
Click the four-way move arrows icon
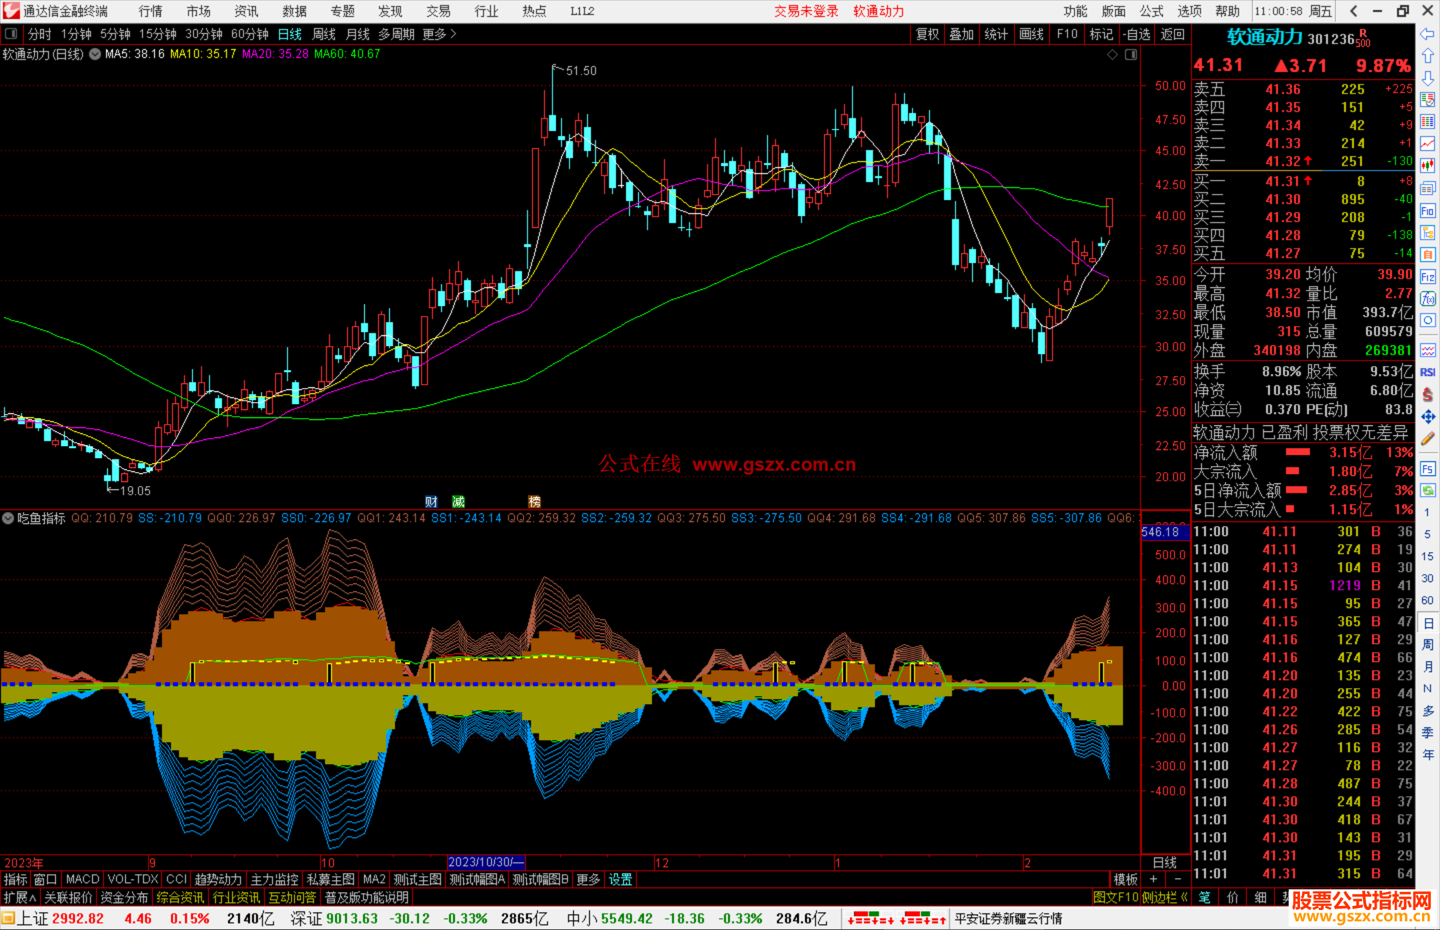click(1427, 417)
